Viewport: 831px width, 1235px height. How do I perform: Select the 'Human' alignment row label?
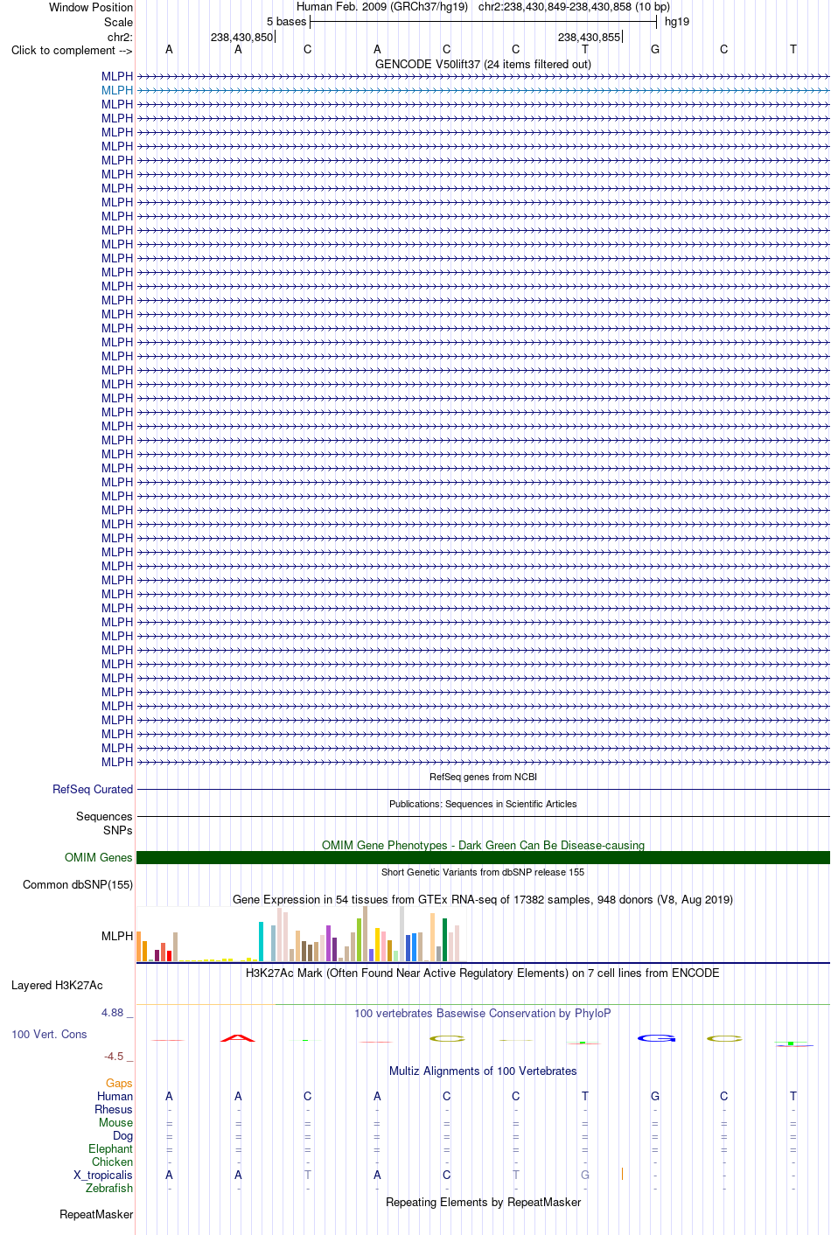(115, 1096)
